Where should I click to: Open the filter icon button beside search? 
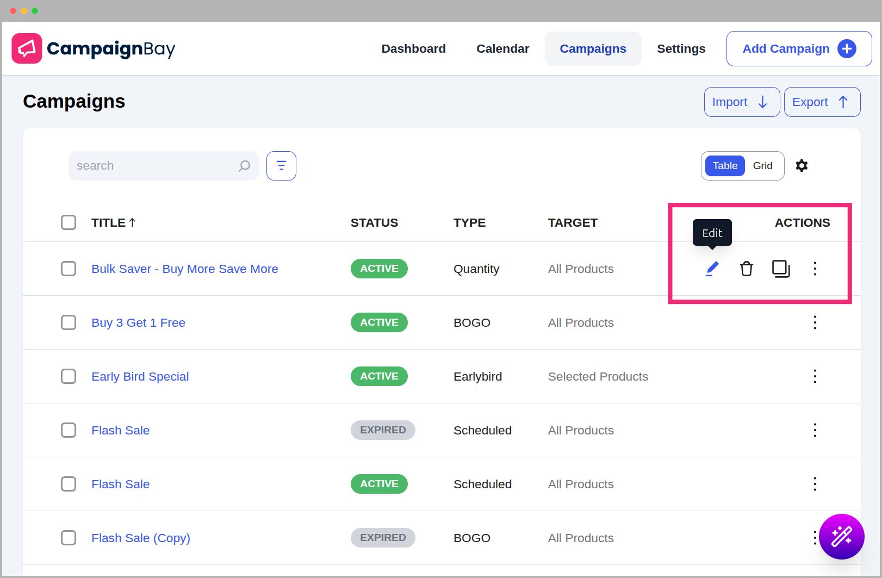[281, 166]
